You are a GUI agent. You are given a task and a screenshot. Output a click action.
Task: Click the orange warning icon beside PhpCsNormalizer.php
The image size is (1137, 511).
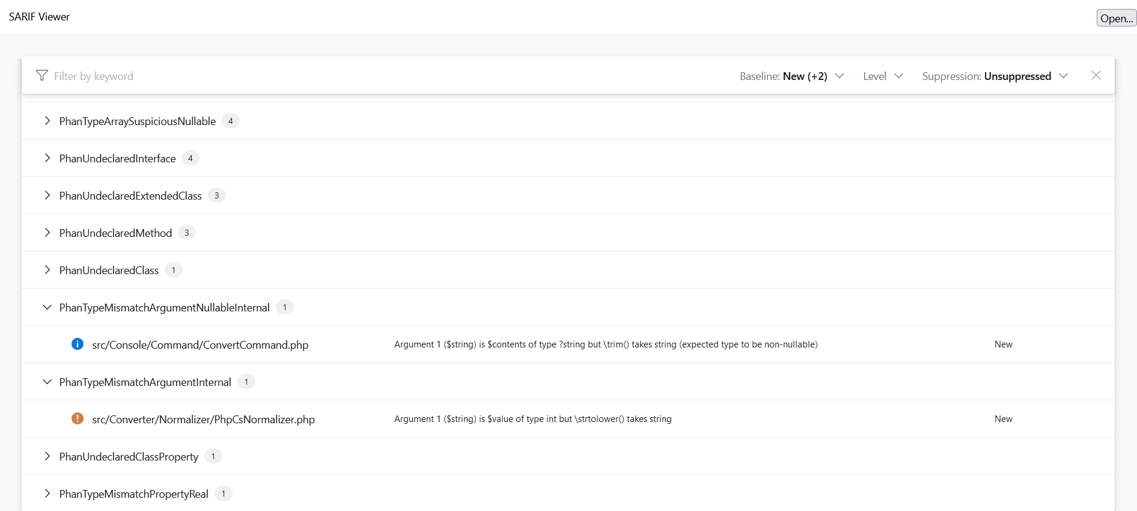click(x=78, y=418)
